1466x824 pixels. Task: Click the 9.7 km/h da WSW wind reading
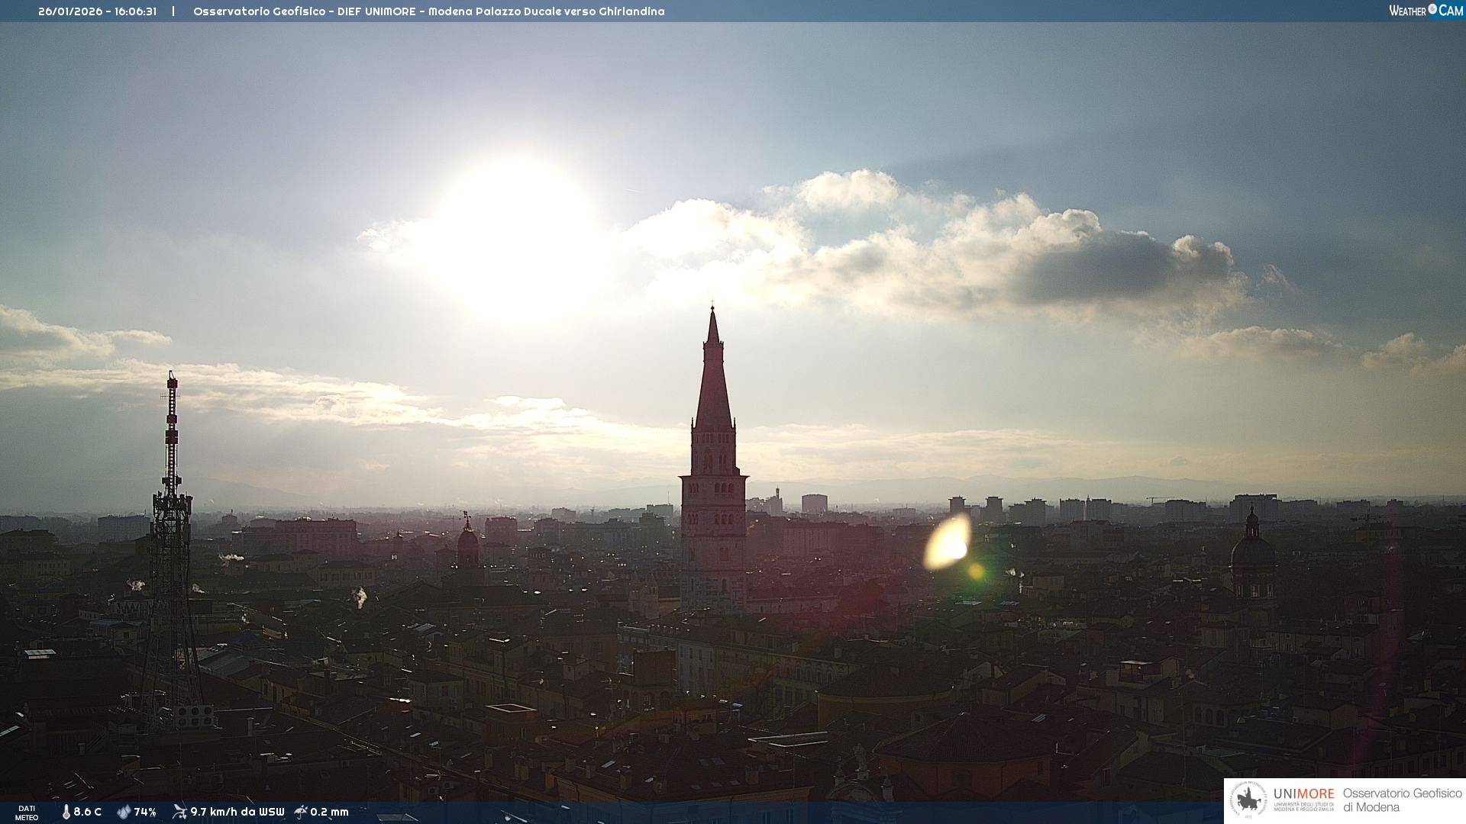click(x=237, y=812)
